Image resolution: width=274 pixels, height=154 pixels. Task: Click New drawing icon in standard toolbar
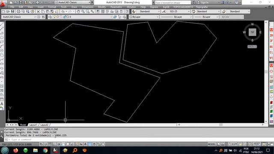click(3, 12)
